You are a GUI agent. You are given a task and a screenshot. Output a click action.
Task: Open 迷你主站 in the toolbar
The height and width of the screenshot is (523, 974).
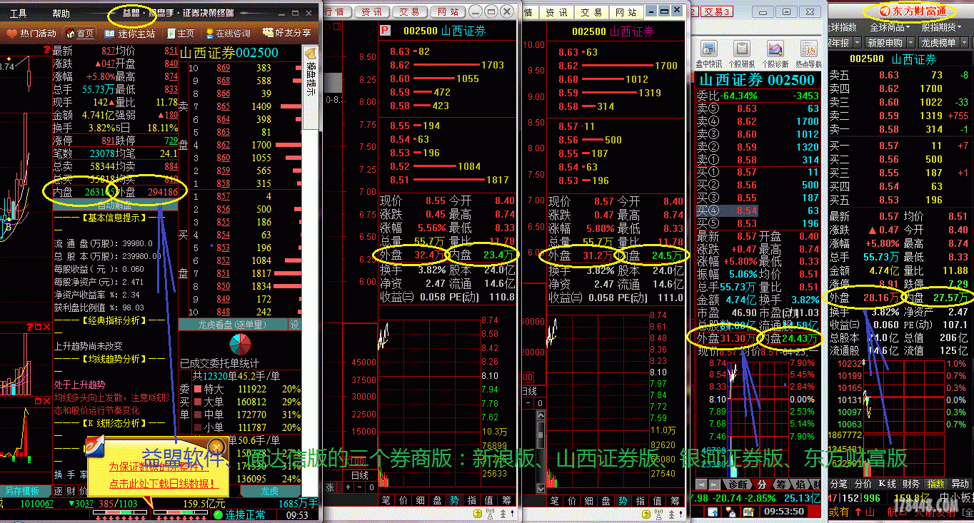[130, 34]
